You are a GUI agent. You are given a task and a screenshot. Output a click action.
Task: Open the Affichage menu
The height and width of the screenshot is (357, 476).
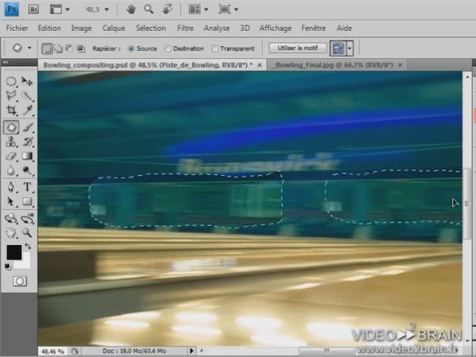coord(275,28)
